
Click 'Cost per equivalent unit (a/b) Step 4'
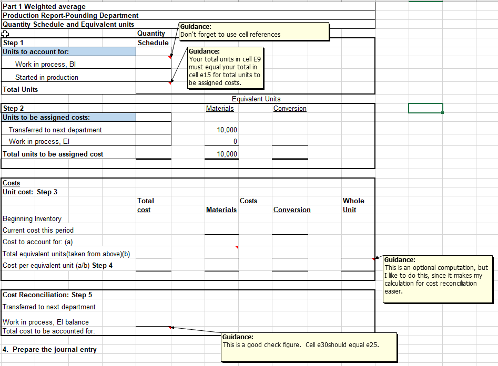coord(57,266)
